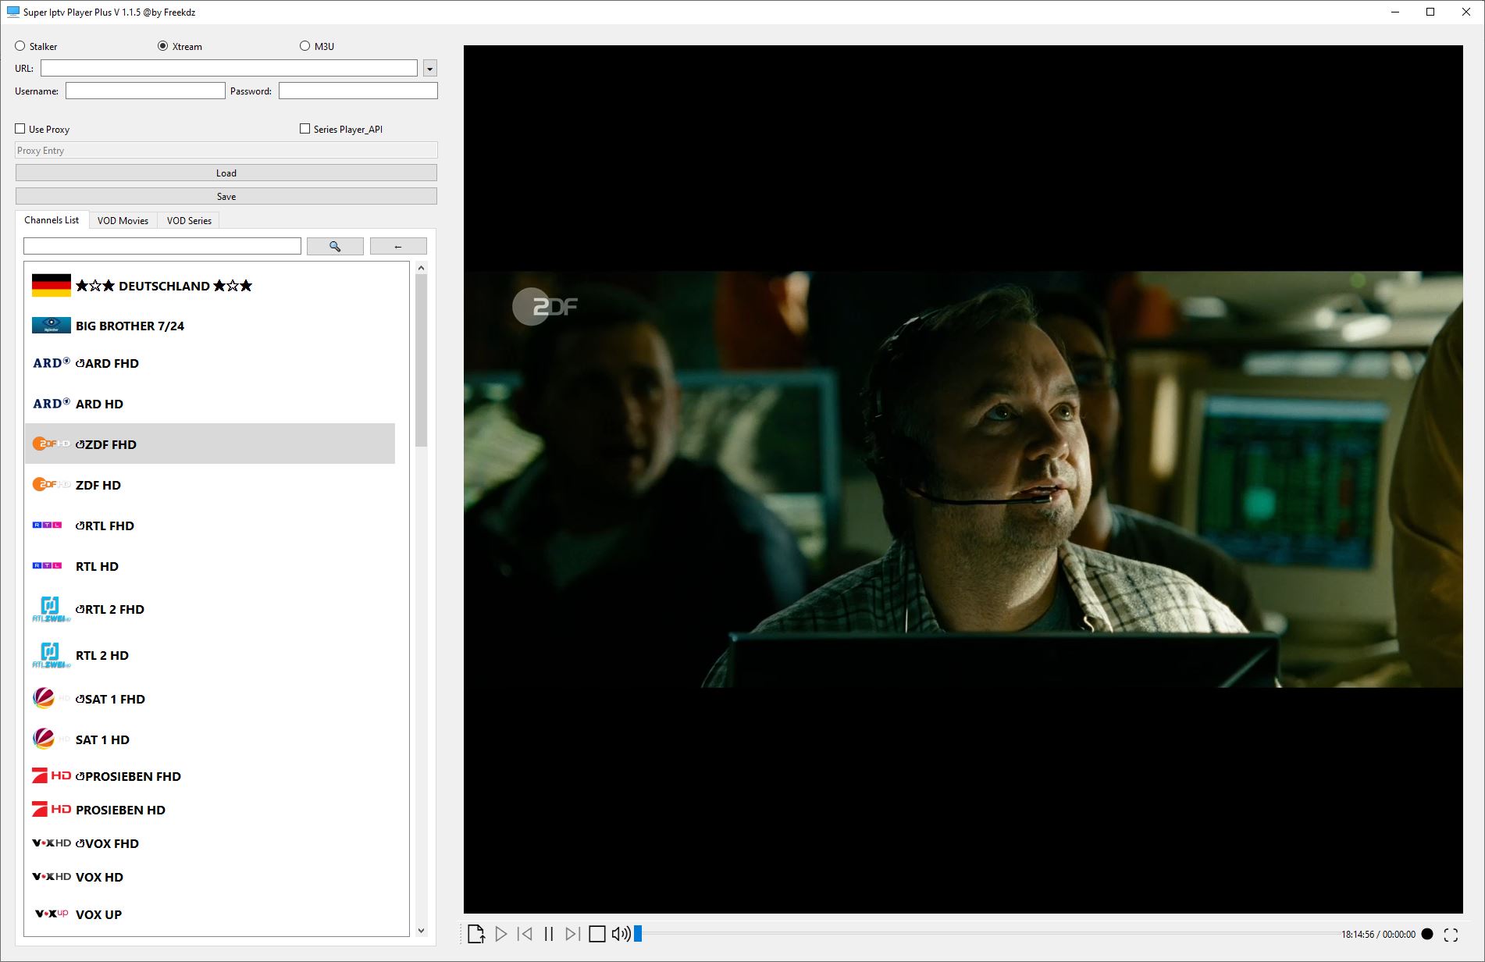Select RTL 2 HD channel

click(x=210, y=655)
